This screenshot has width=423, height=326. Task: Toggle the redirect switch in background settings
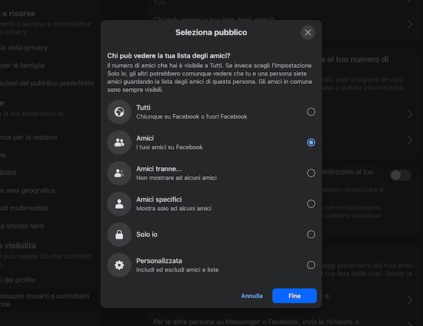(x=400, y=175)
